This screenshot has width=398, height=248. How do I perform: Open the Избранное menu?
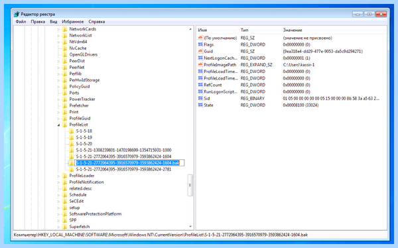(x=72, y=22)
